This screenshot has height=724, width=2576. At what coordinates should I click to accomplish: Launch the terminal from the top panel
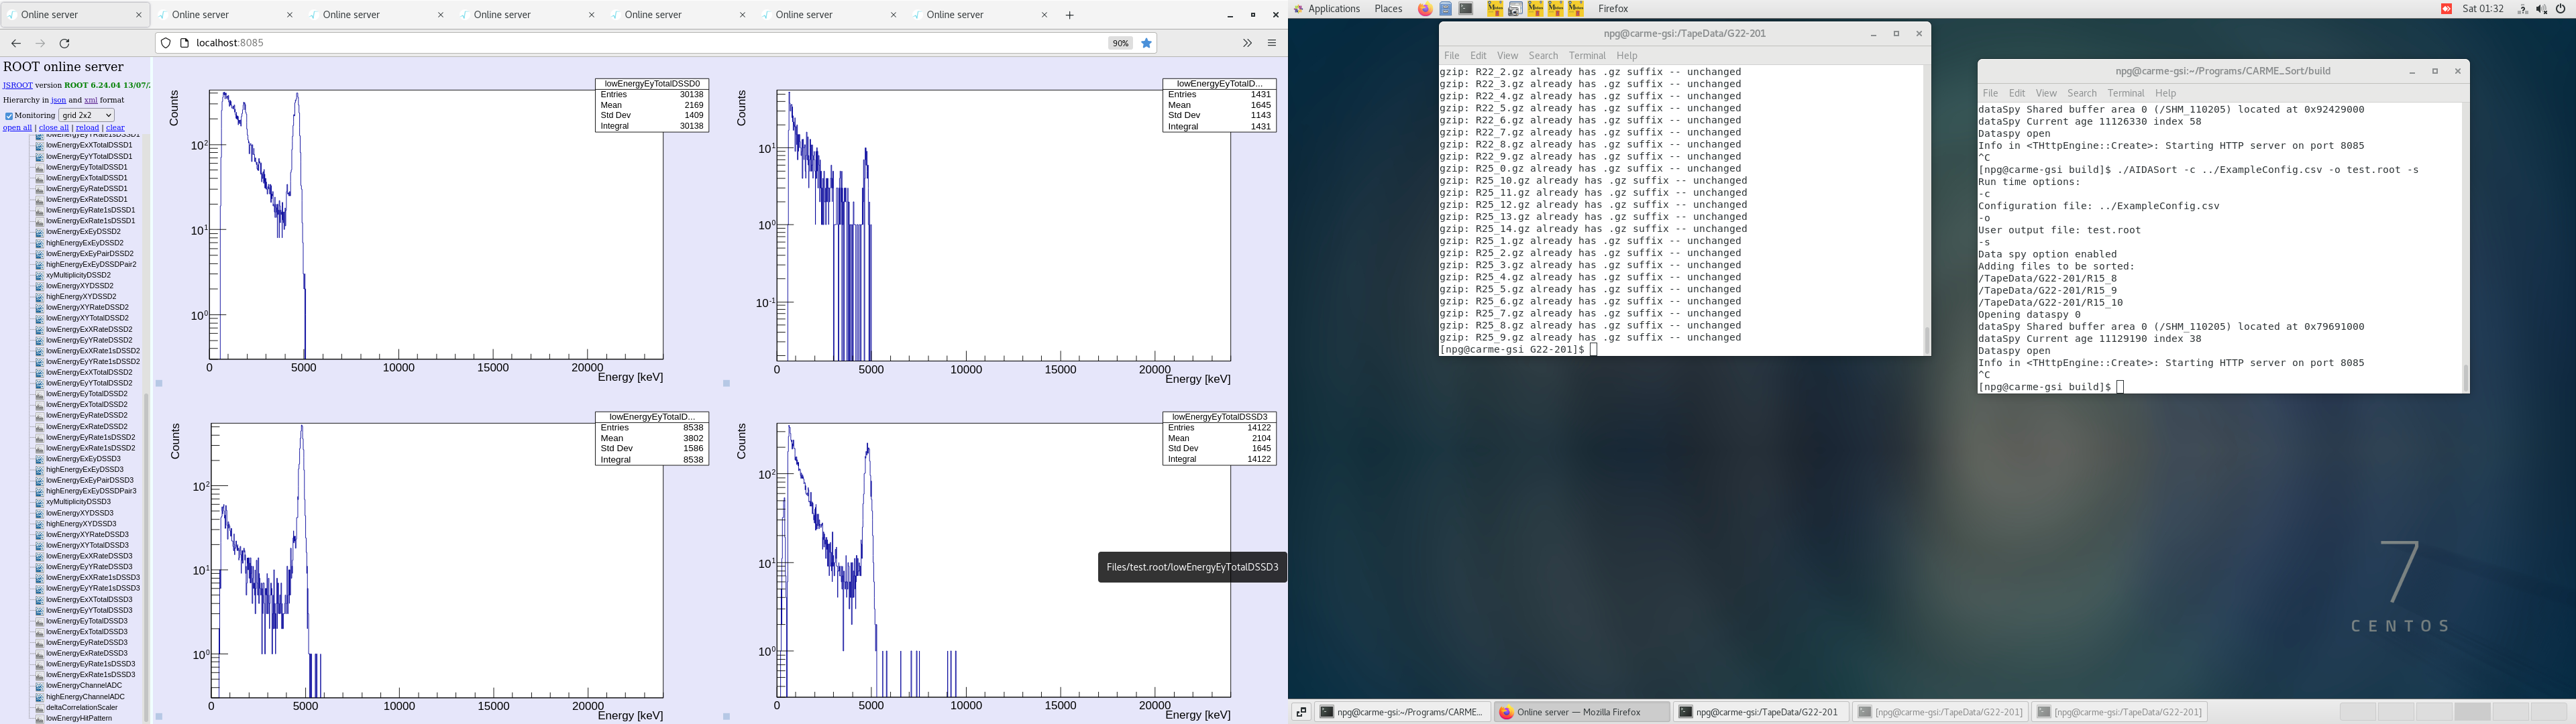pyautogui.click(x=1466, y=9)
